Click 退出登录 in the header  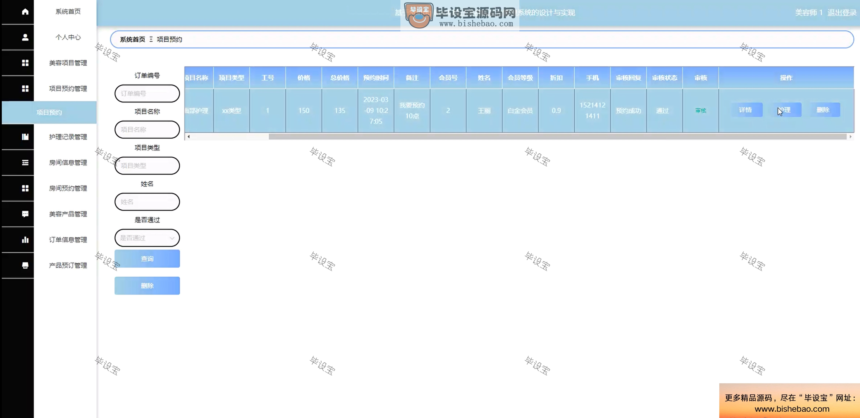pos(841,13)
